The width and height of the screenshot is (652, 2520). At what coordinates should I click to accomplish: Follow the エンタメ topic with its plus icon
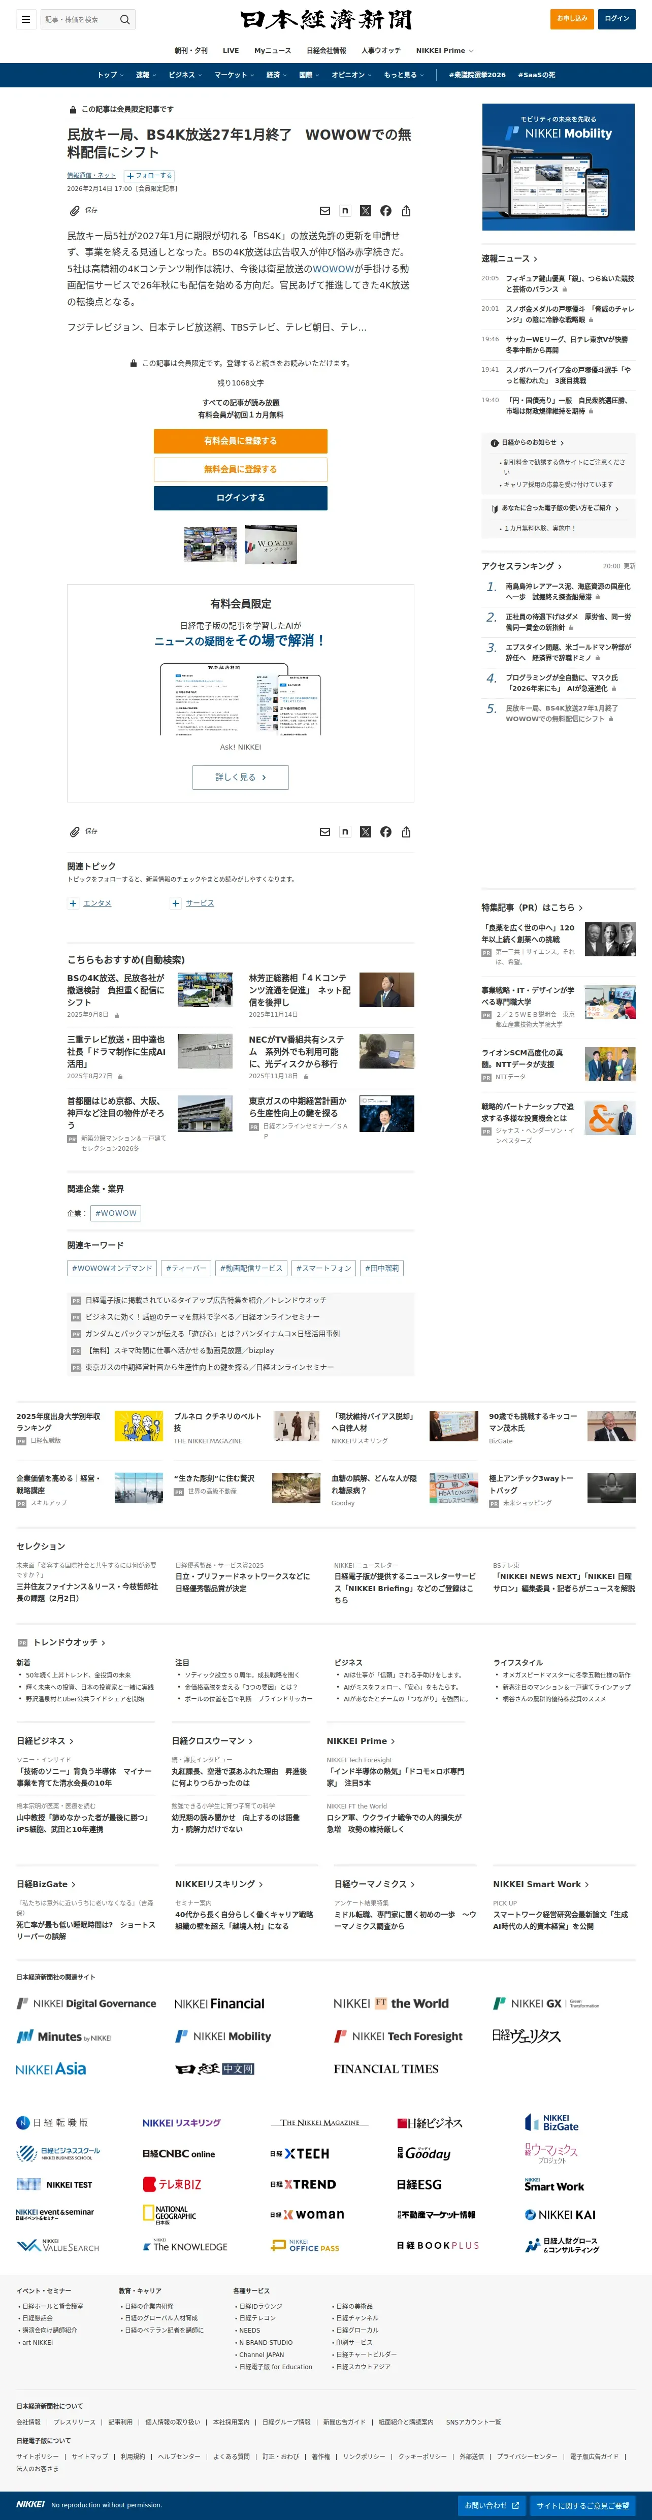(x=73, y=903)
